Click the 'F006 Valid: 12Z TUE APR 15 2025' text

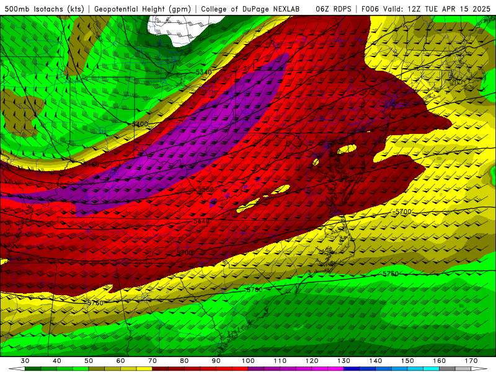click(426, 9)
